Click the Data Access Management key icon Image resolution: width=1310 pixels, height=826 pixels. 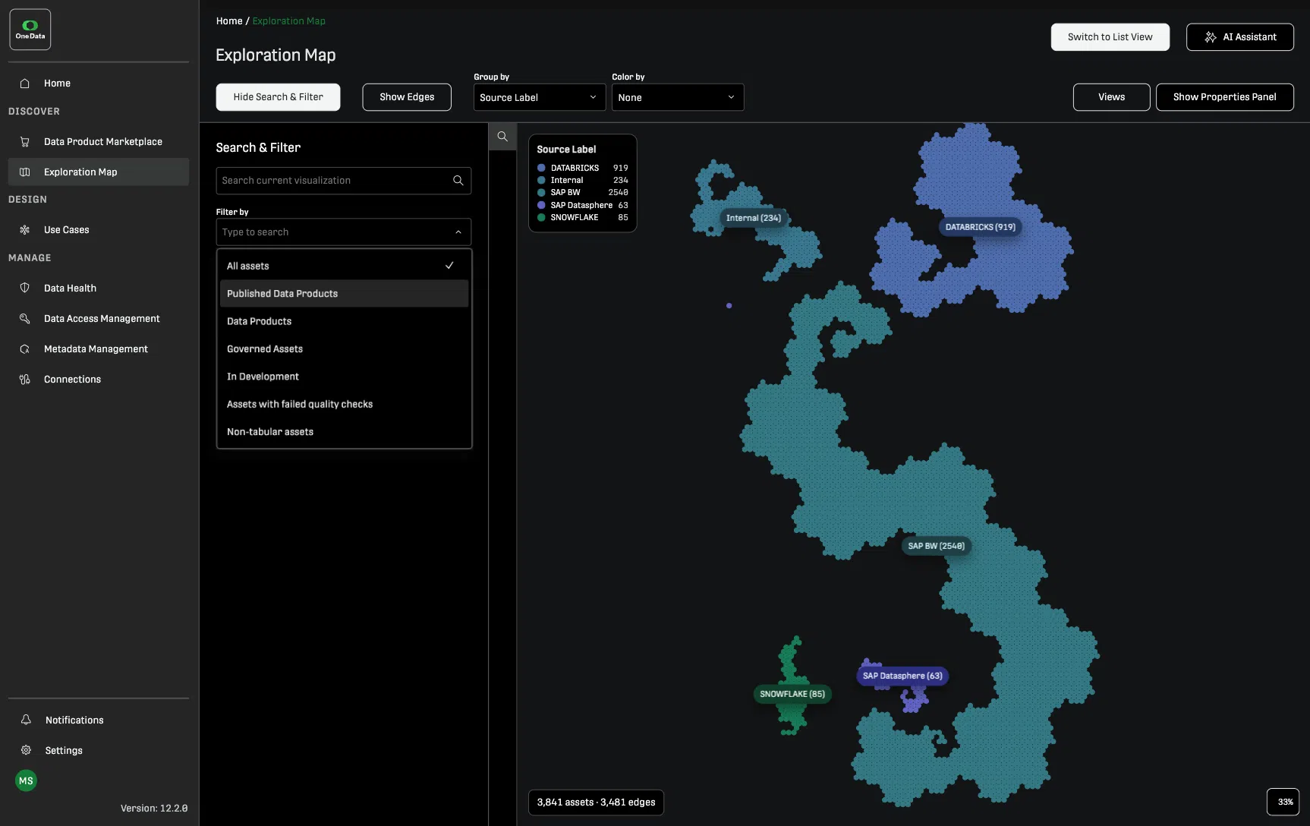coord(25,319)
